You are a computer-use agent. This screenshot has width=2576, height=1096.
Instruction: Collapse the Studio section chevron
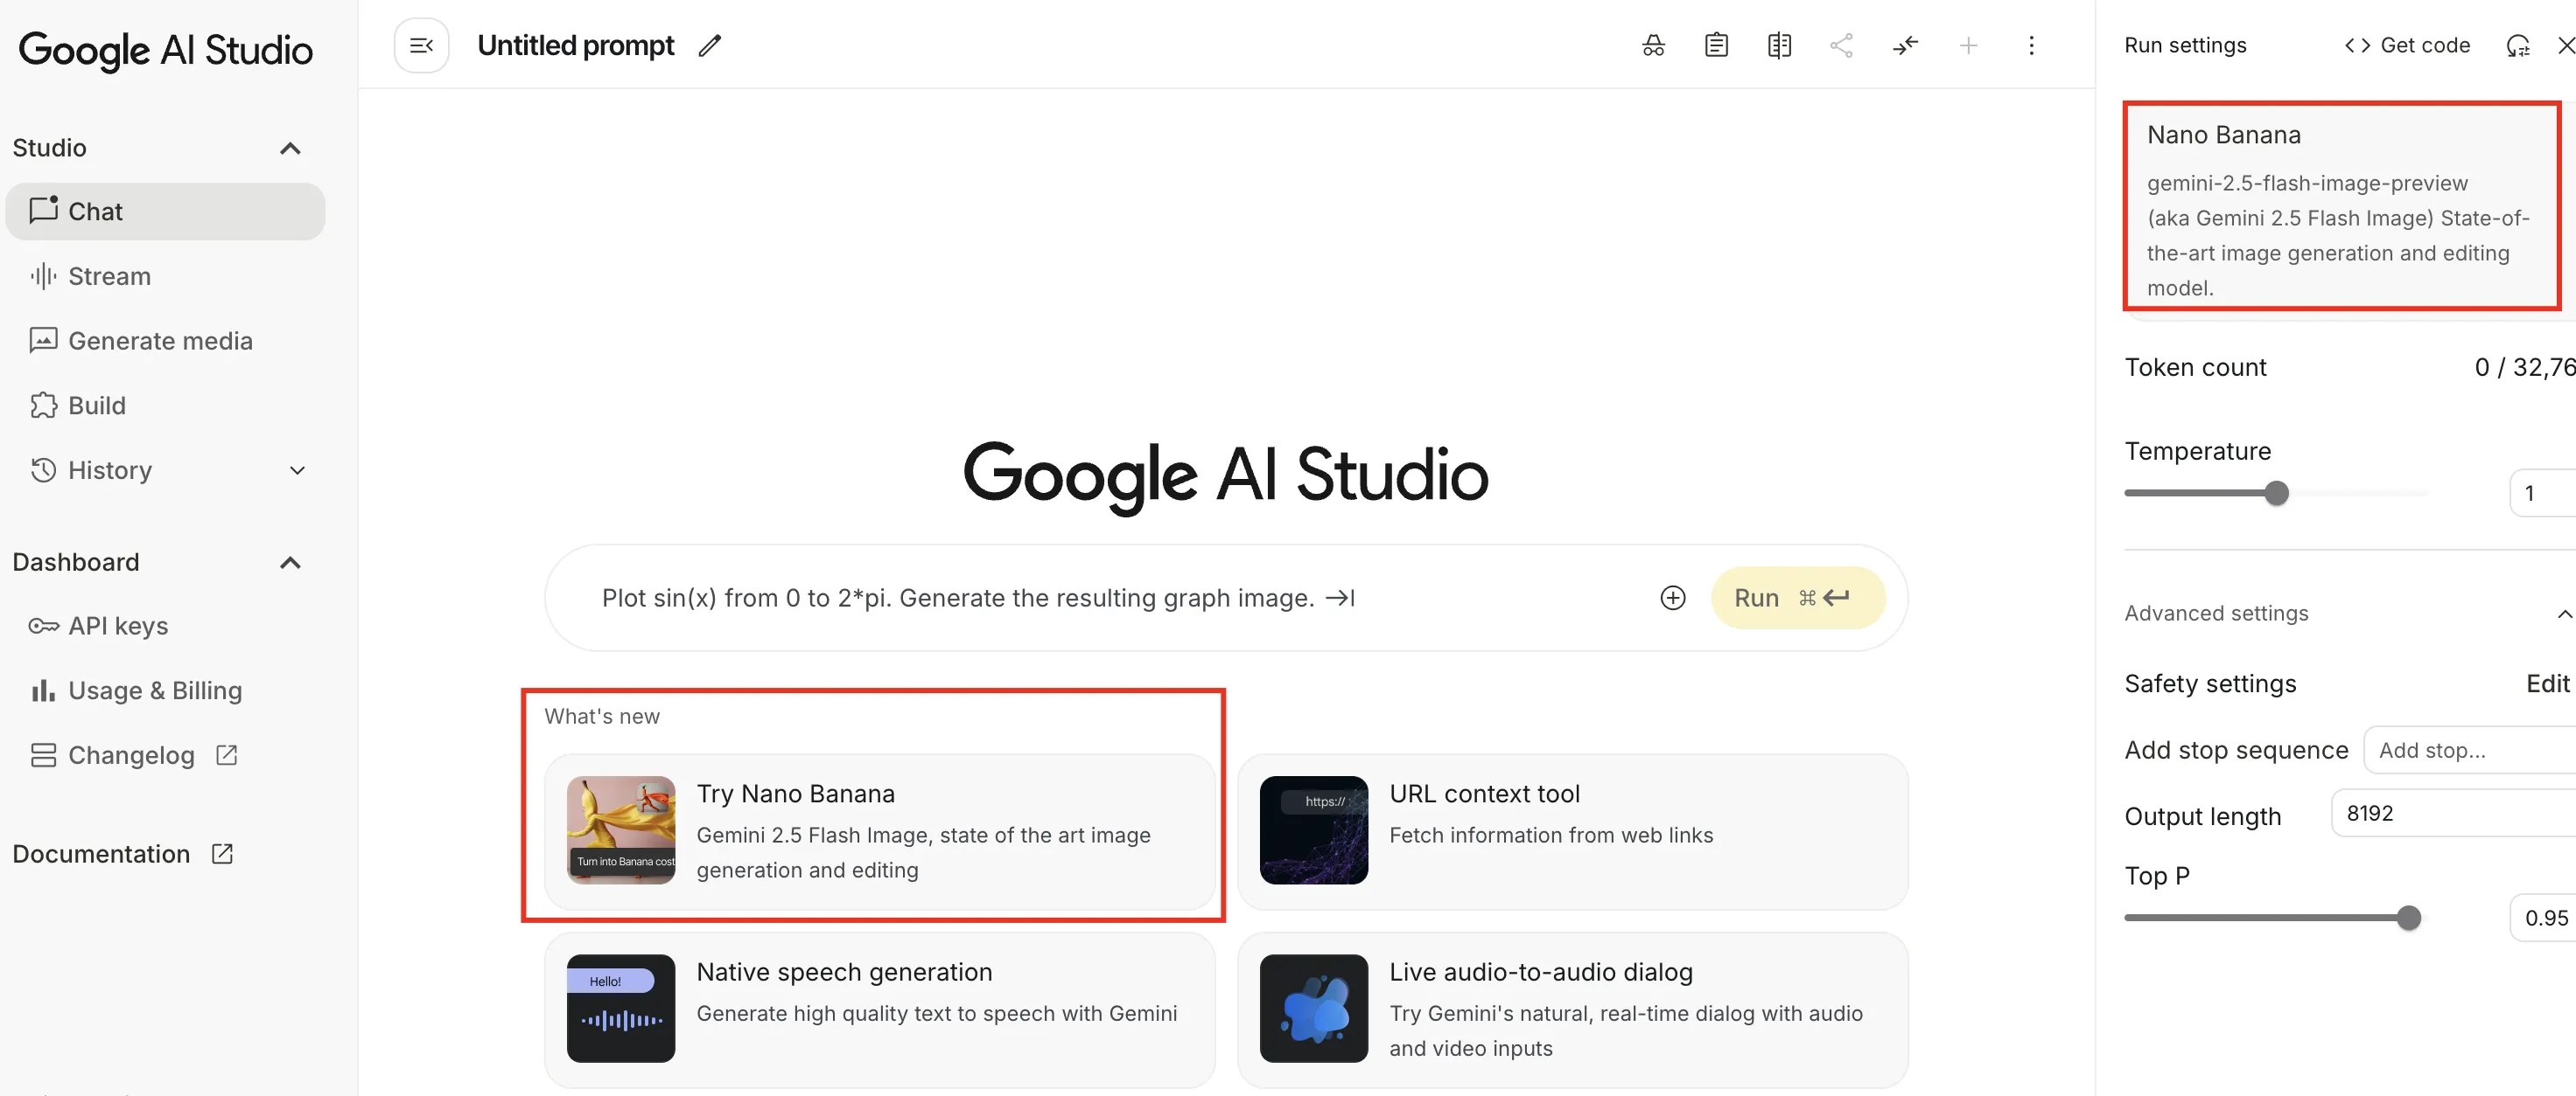click(290, 149)
